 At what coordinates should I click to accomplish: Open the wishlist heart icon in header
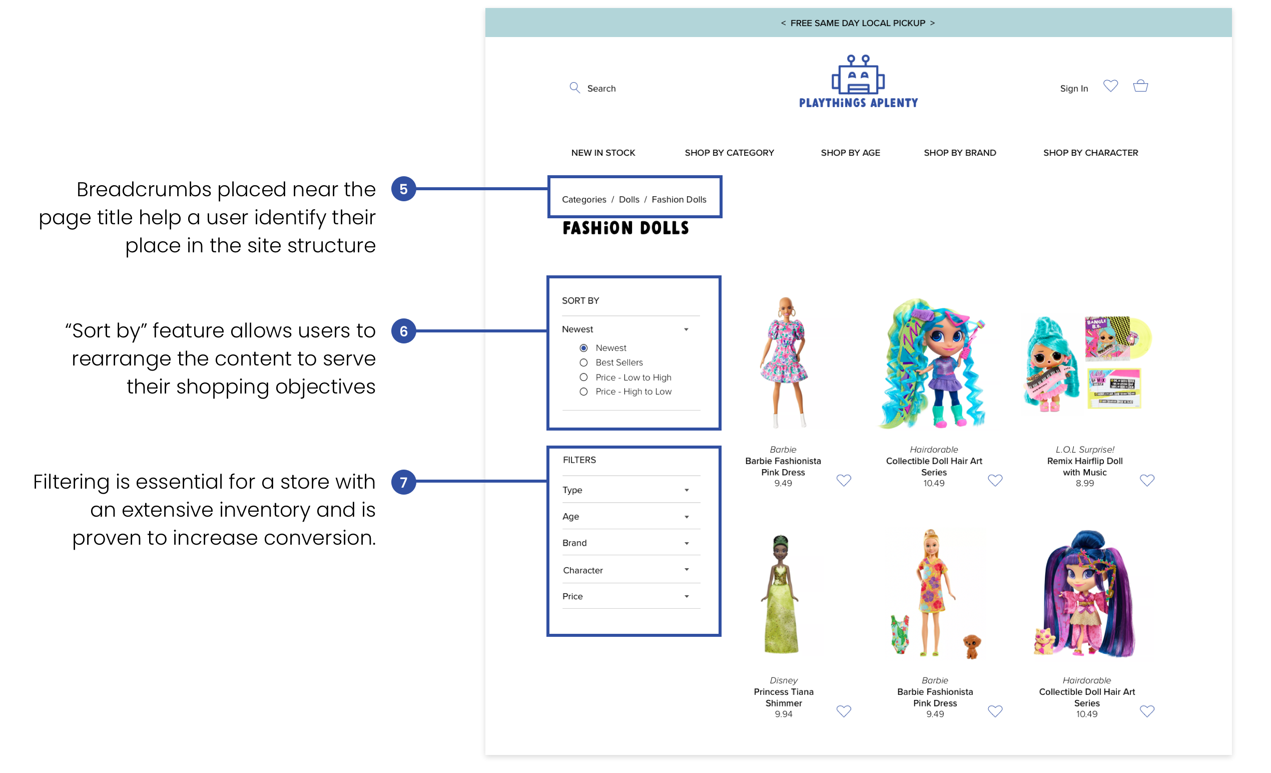point(1110,86)
